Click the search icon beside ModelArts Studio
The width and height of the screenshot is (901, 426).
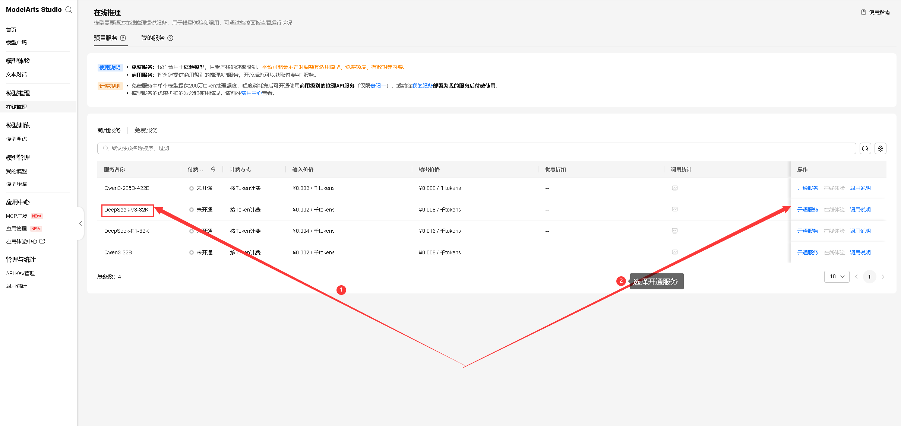pos(69,10)
